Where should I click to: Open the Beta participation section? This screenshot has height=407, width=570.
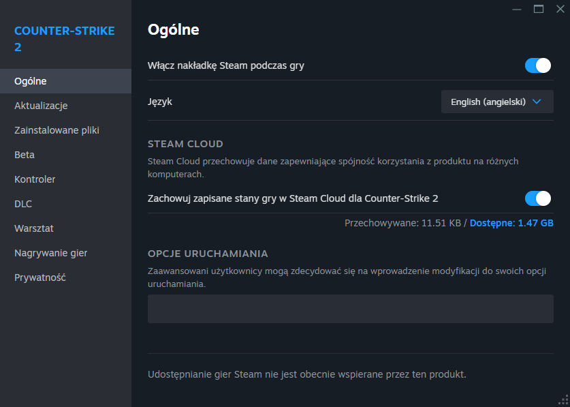[x=24, y=155]
